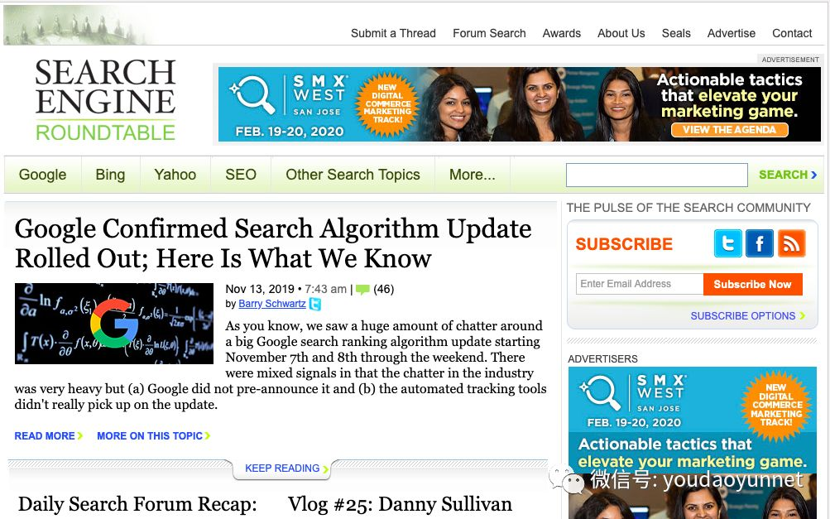Screen dimensions: 830x519
Task: Click the (46) comments count
Action: [x=384, y=290]
